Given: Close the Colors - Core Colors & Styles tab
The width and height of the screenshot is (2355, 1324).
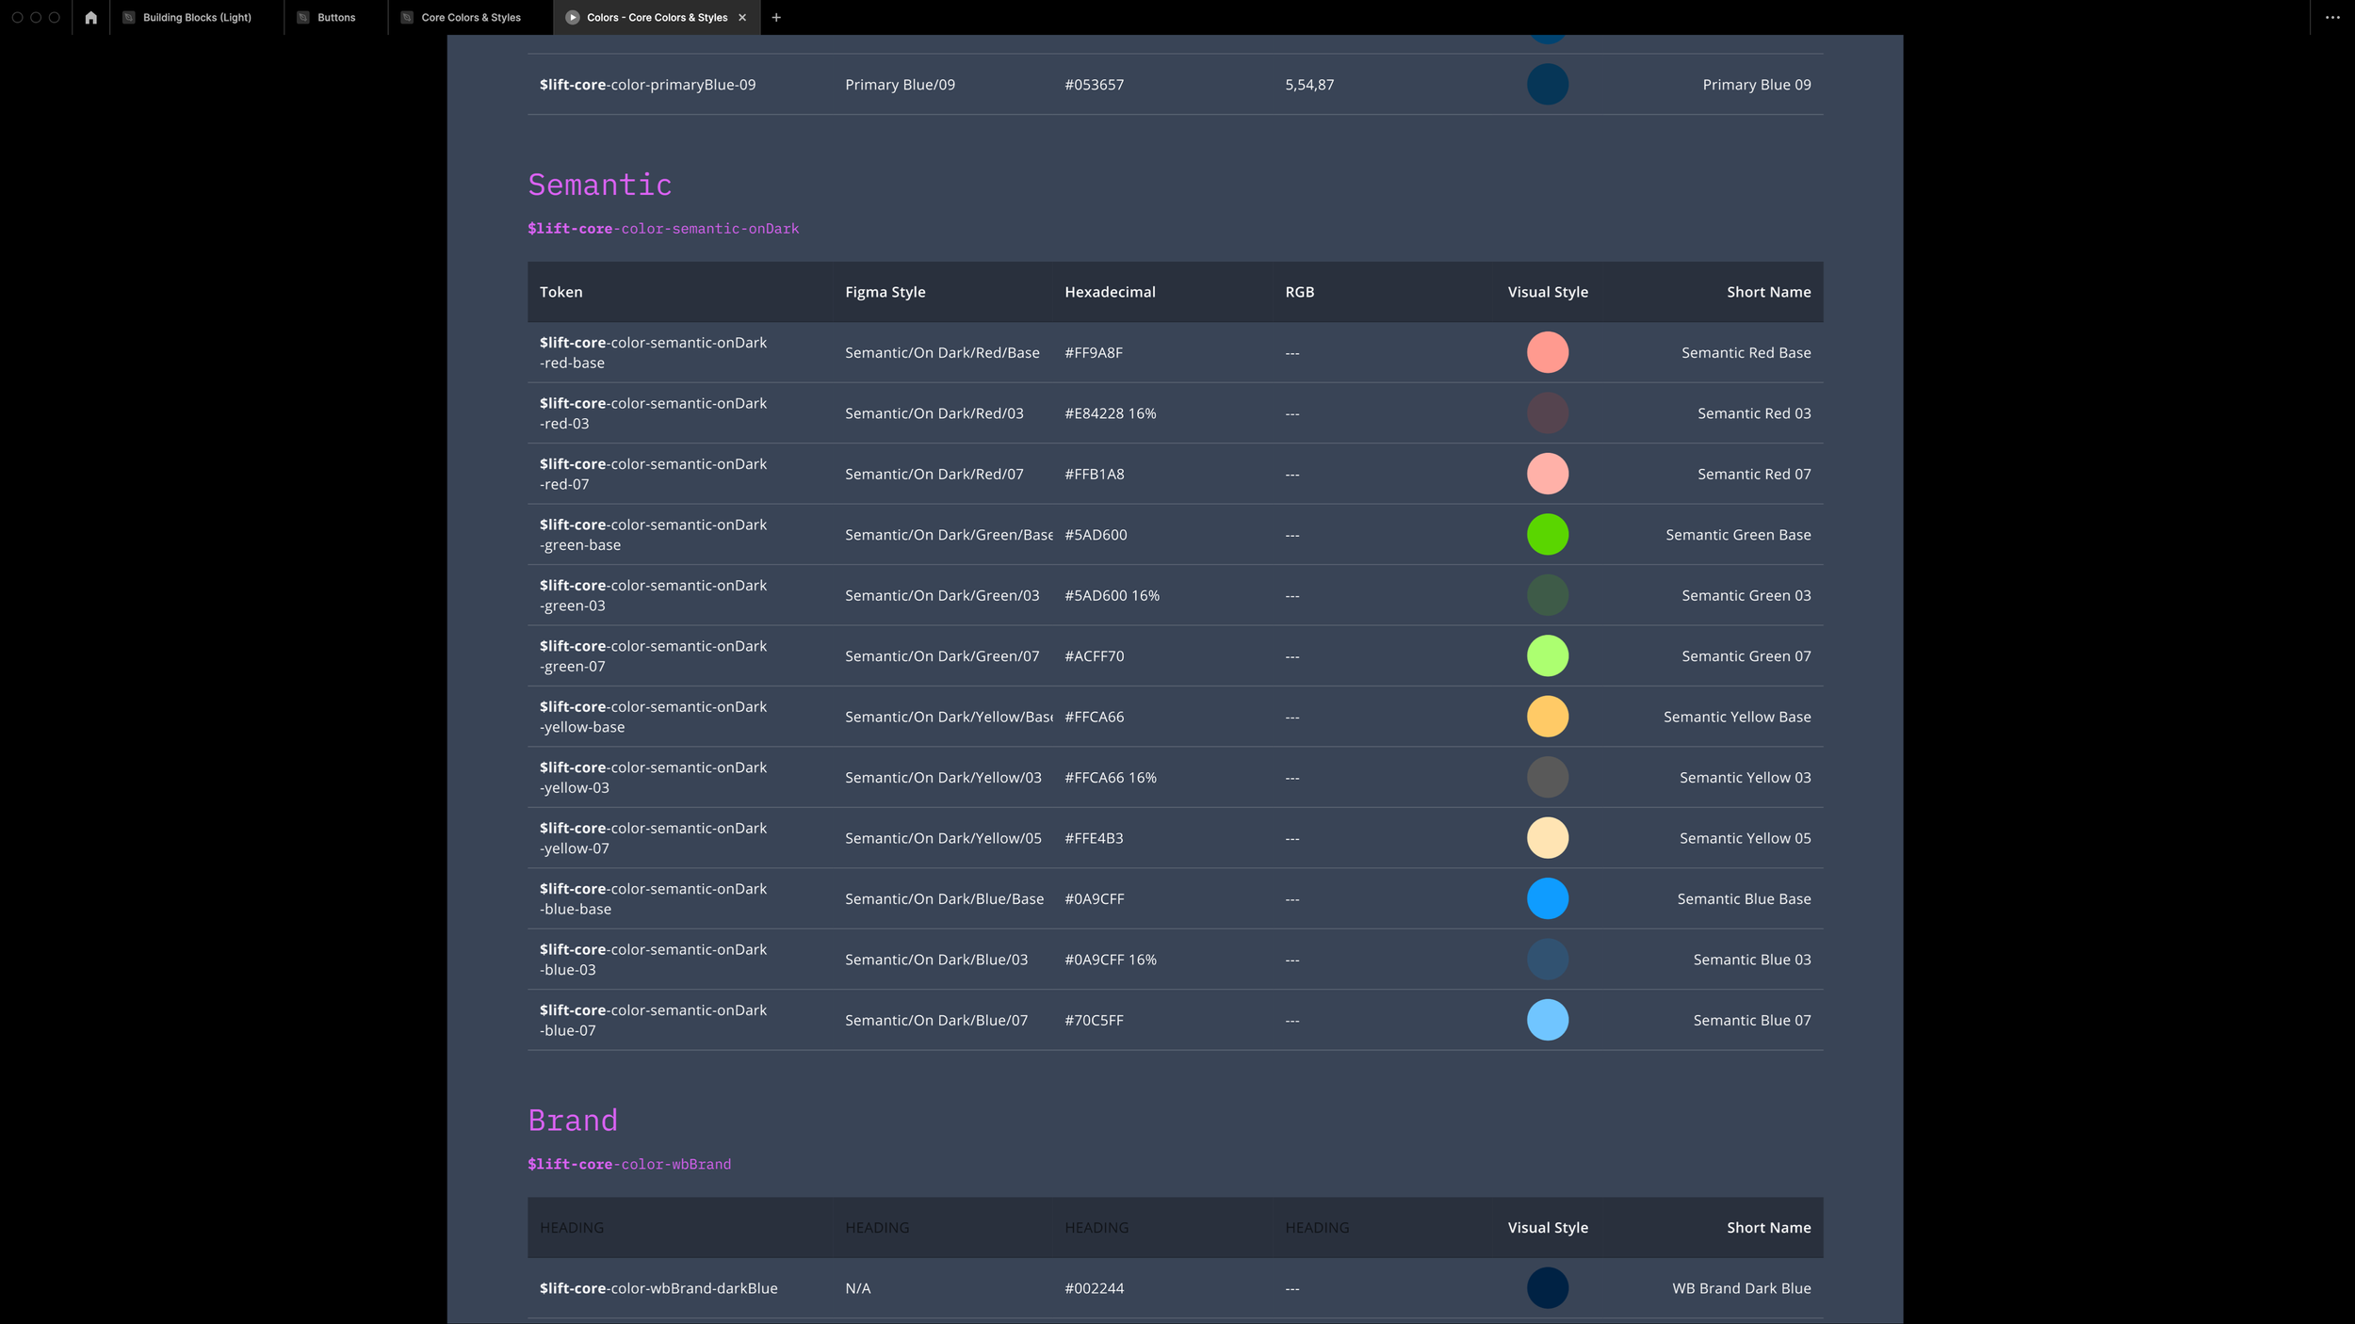Looking at the screenshot, I should coord(742,17).
